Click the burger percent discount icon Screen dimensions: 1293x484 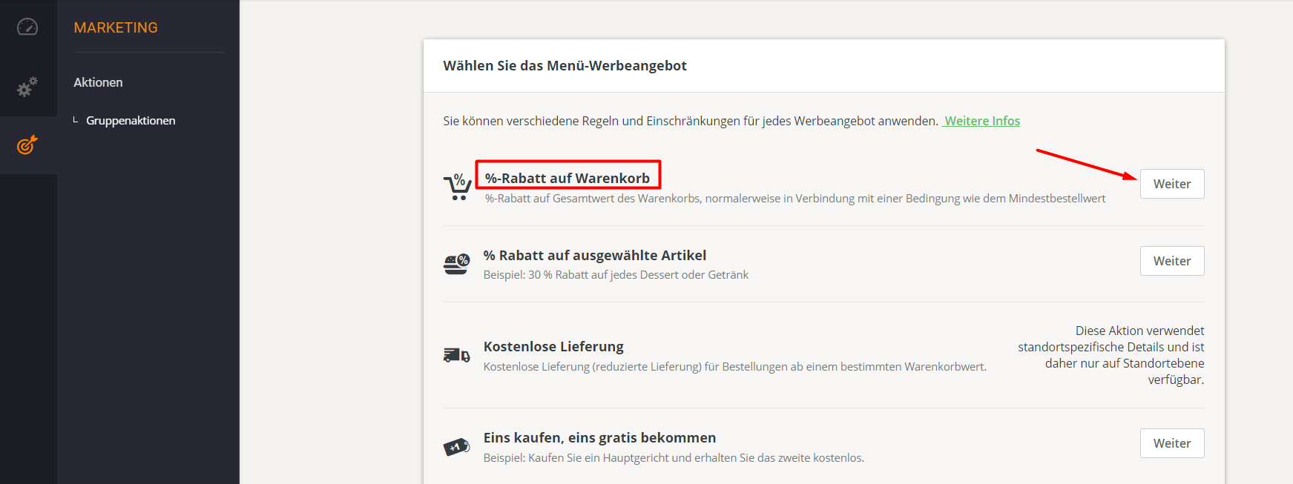457,264
